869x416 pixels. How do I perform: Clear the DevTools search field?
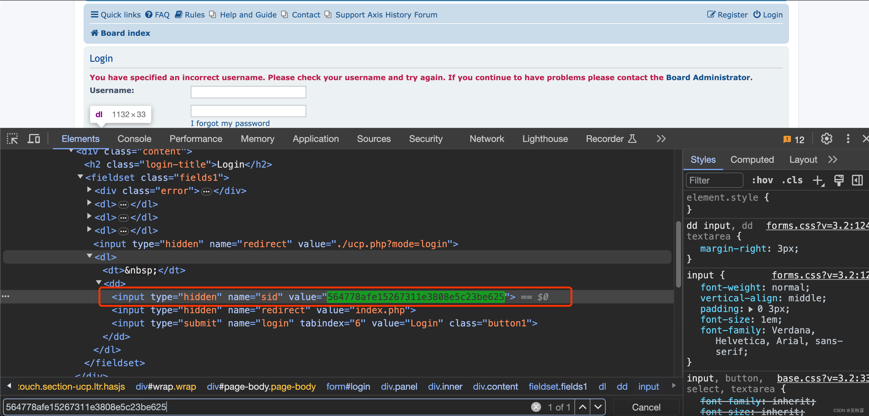[x=536, y=407]
